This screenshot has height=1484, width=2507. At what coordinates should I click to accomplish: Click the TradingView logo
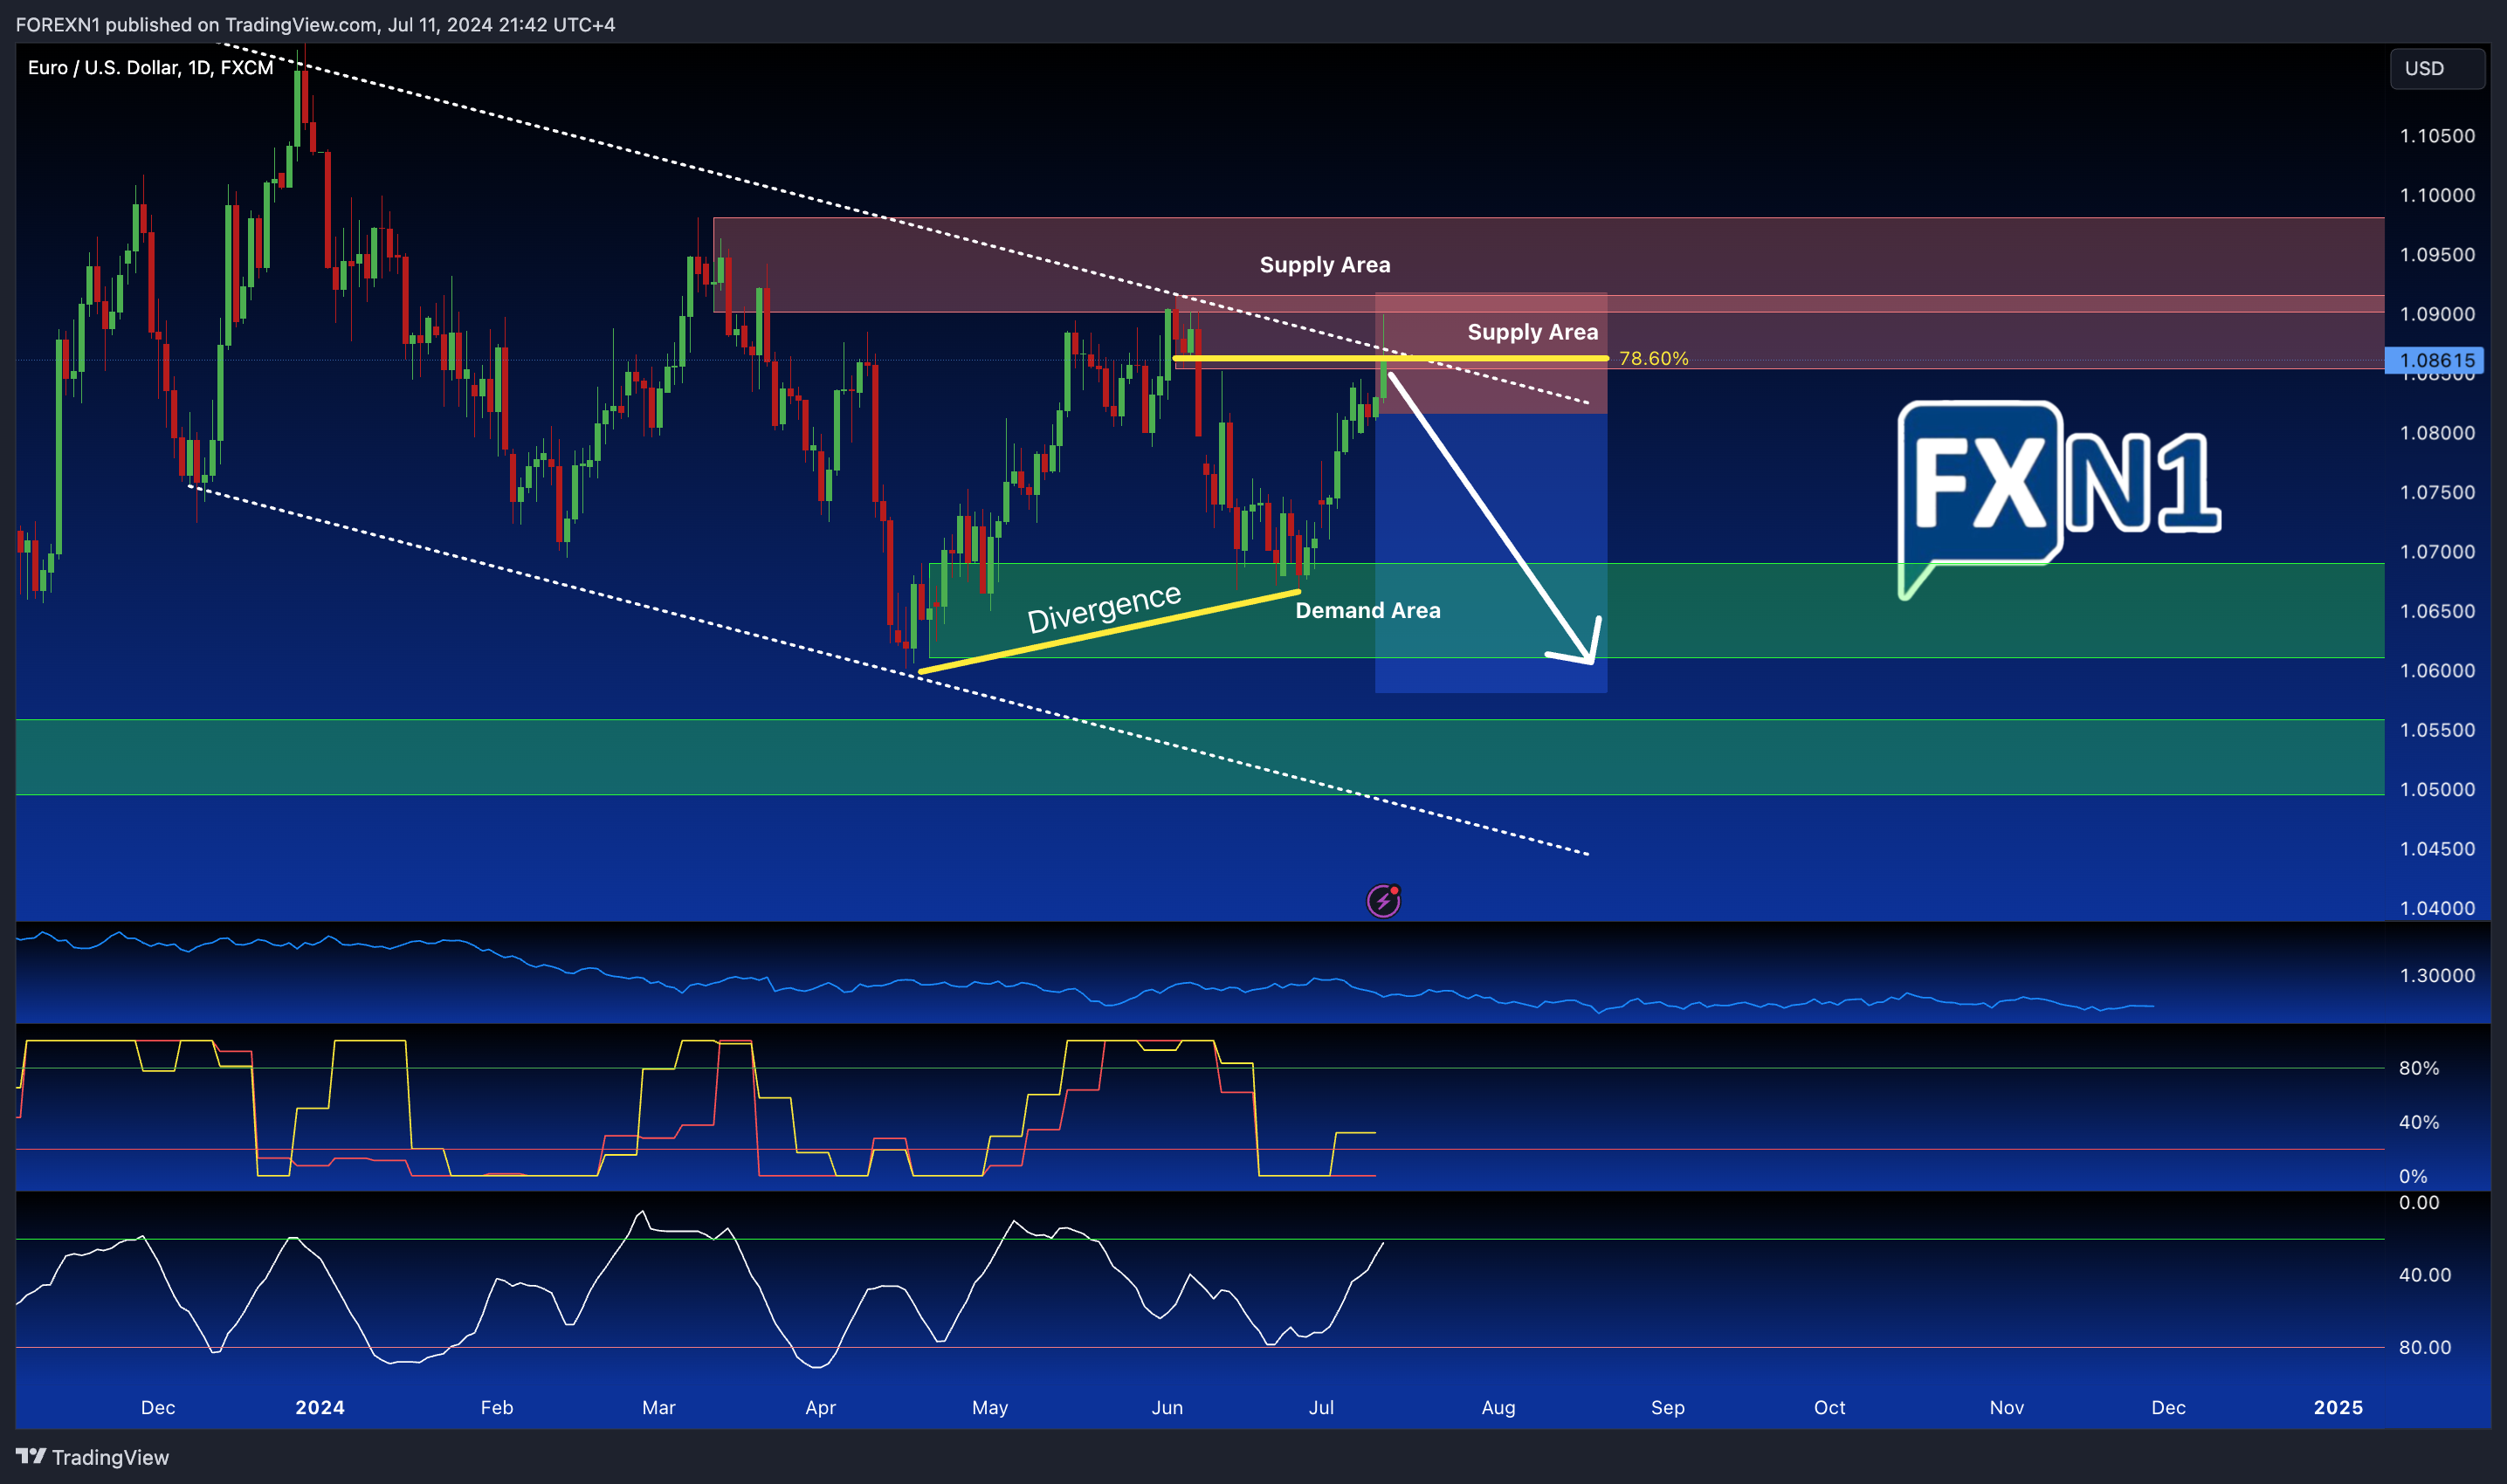tap(92, 1457)
